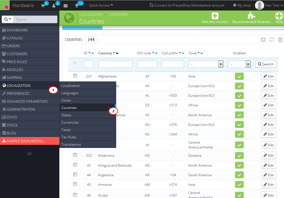Image resolution: width=284 pixels, height=198 pixels.
Task: Click Edit button for Armenia
Action: 268,184
